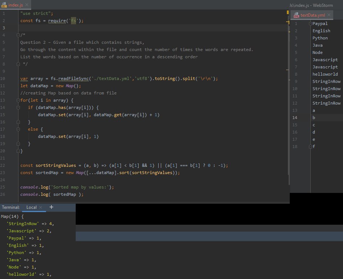This screenshot has height=279, width=343.
Task: Close the textData.yml editor tab
Action: (329, 15)
